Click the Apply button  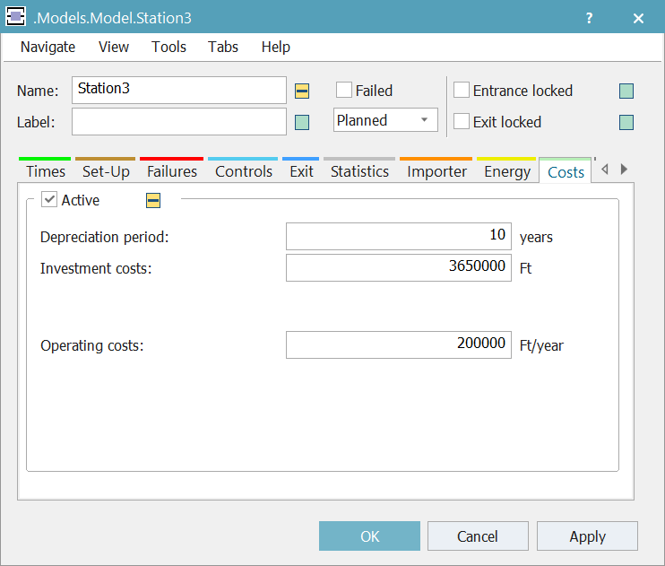[x=587, y=536]
